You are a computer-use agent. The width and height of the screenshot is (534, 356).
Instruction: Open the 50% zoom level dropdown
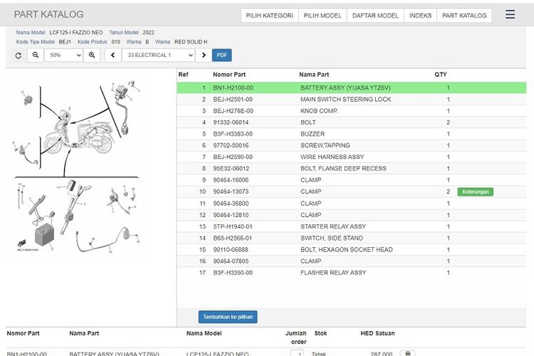pyautogui.click(x=63, y=56)
